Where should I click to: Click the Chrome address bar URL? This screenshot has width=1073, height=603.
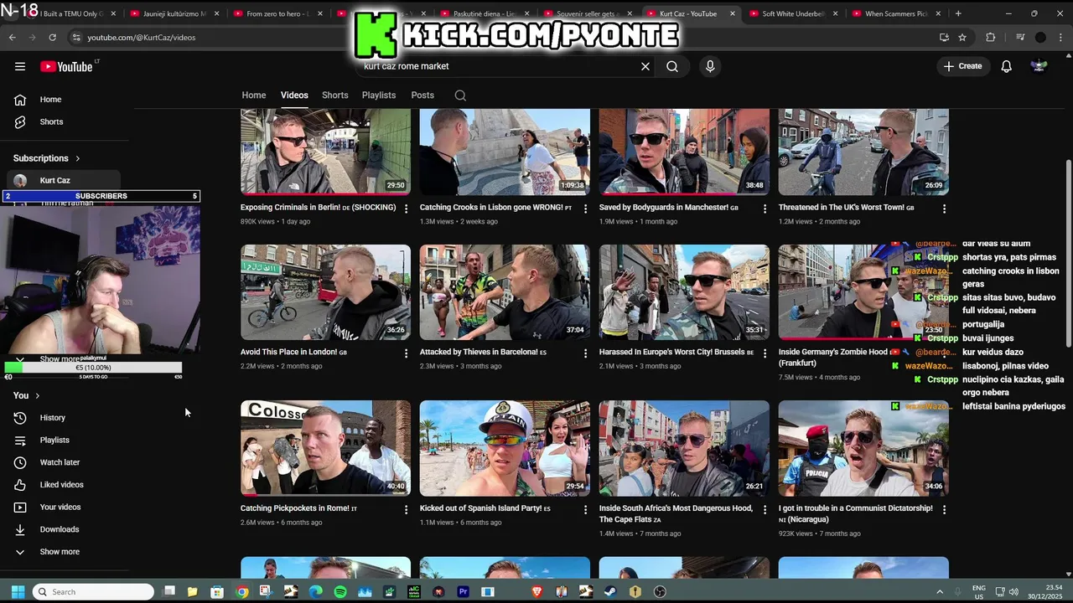141,38
